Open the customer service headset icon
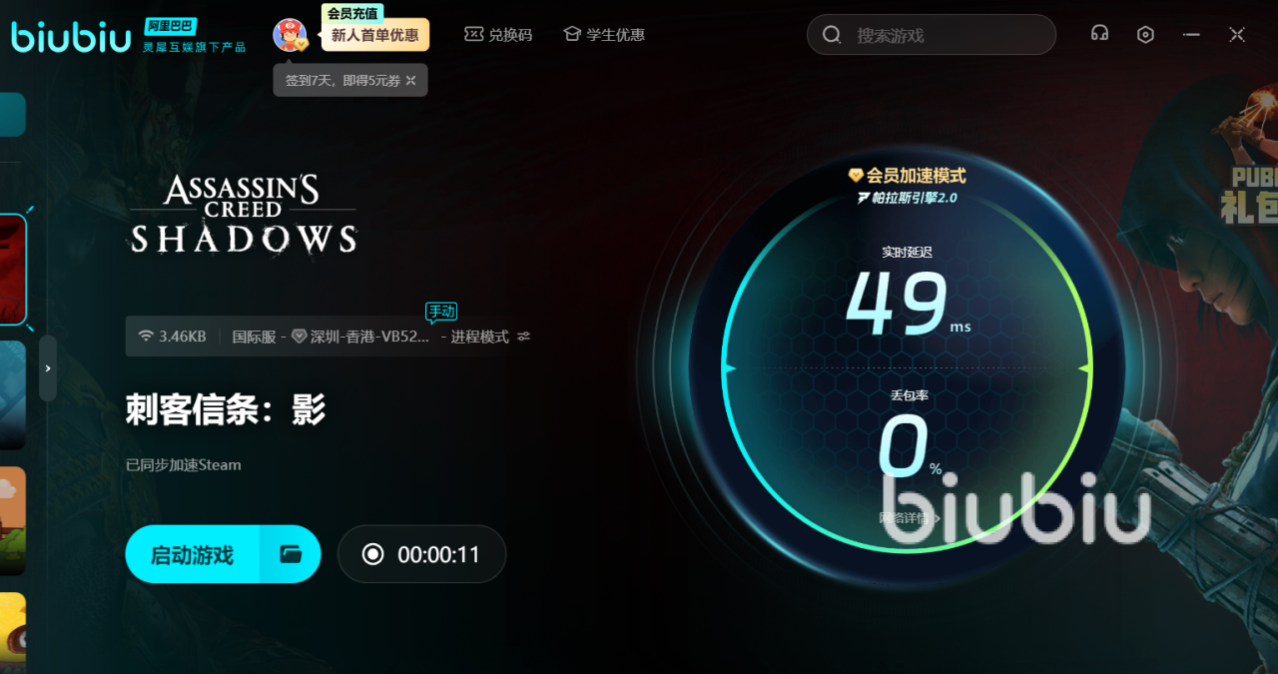1278x674 pixels. [1099, 34]
